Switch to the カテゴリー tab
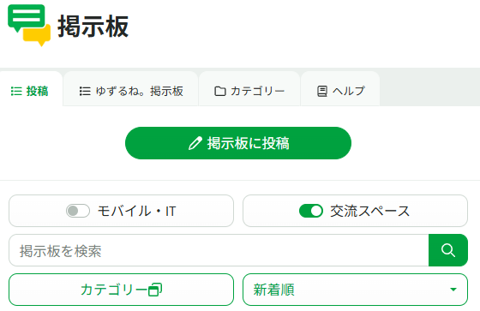 click(x=249, y=89)
